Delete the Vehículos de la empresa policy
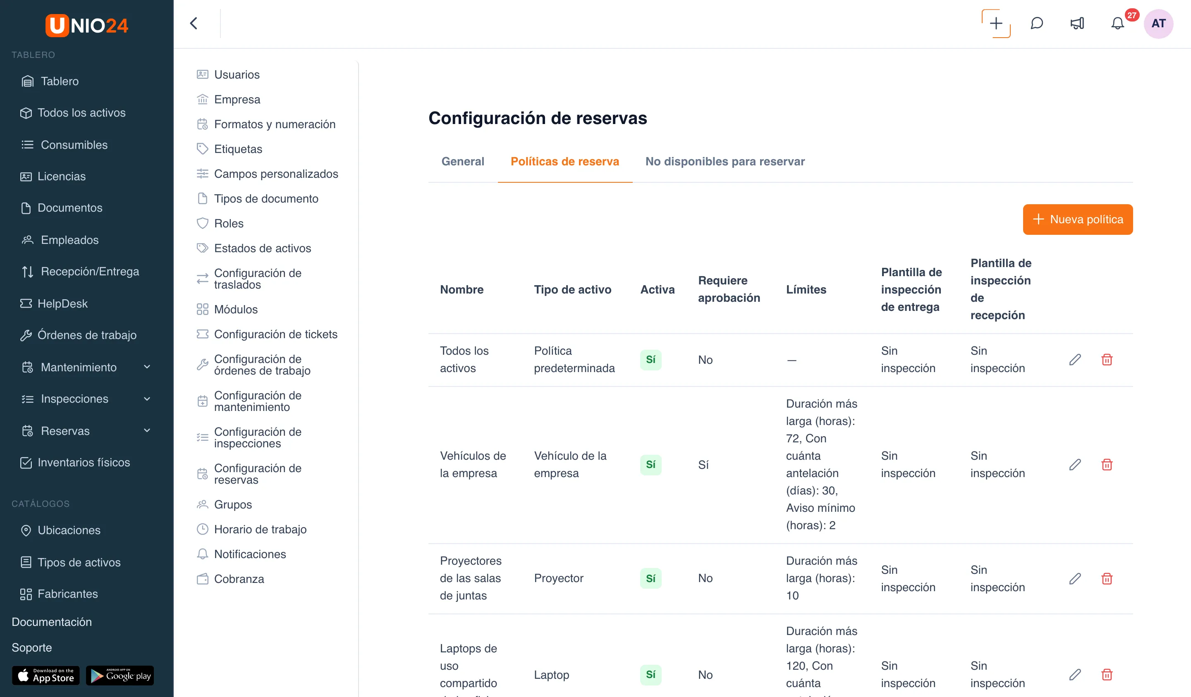Screen dimensions: 1191x697 [x=1106, y=465]
